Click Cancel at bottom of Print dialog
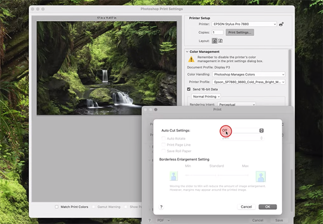The image size is (323, 224). click(x=258, y=220)
